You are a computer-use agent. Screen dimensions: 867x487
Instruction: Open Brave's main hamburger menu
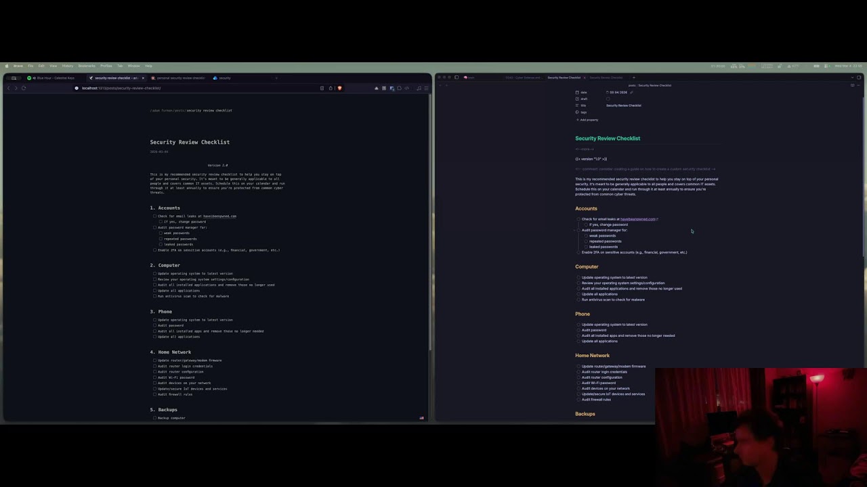pyautogui.click(x=426, y=88)
